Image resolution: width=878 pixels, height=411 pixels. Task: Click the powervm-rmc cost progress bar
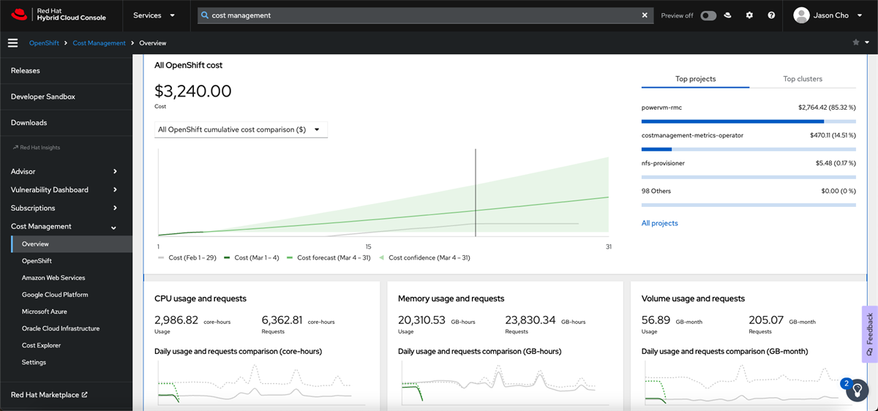pyautogui.click(x=748, y=121)
